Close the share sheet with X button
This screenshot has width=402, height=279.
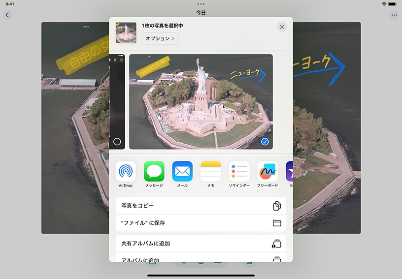click(x=282, y=27)
